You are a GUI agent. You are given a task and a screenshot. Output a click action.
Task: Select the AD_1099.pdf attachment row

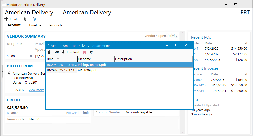click(x=87, y=70)
